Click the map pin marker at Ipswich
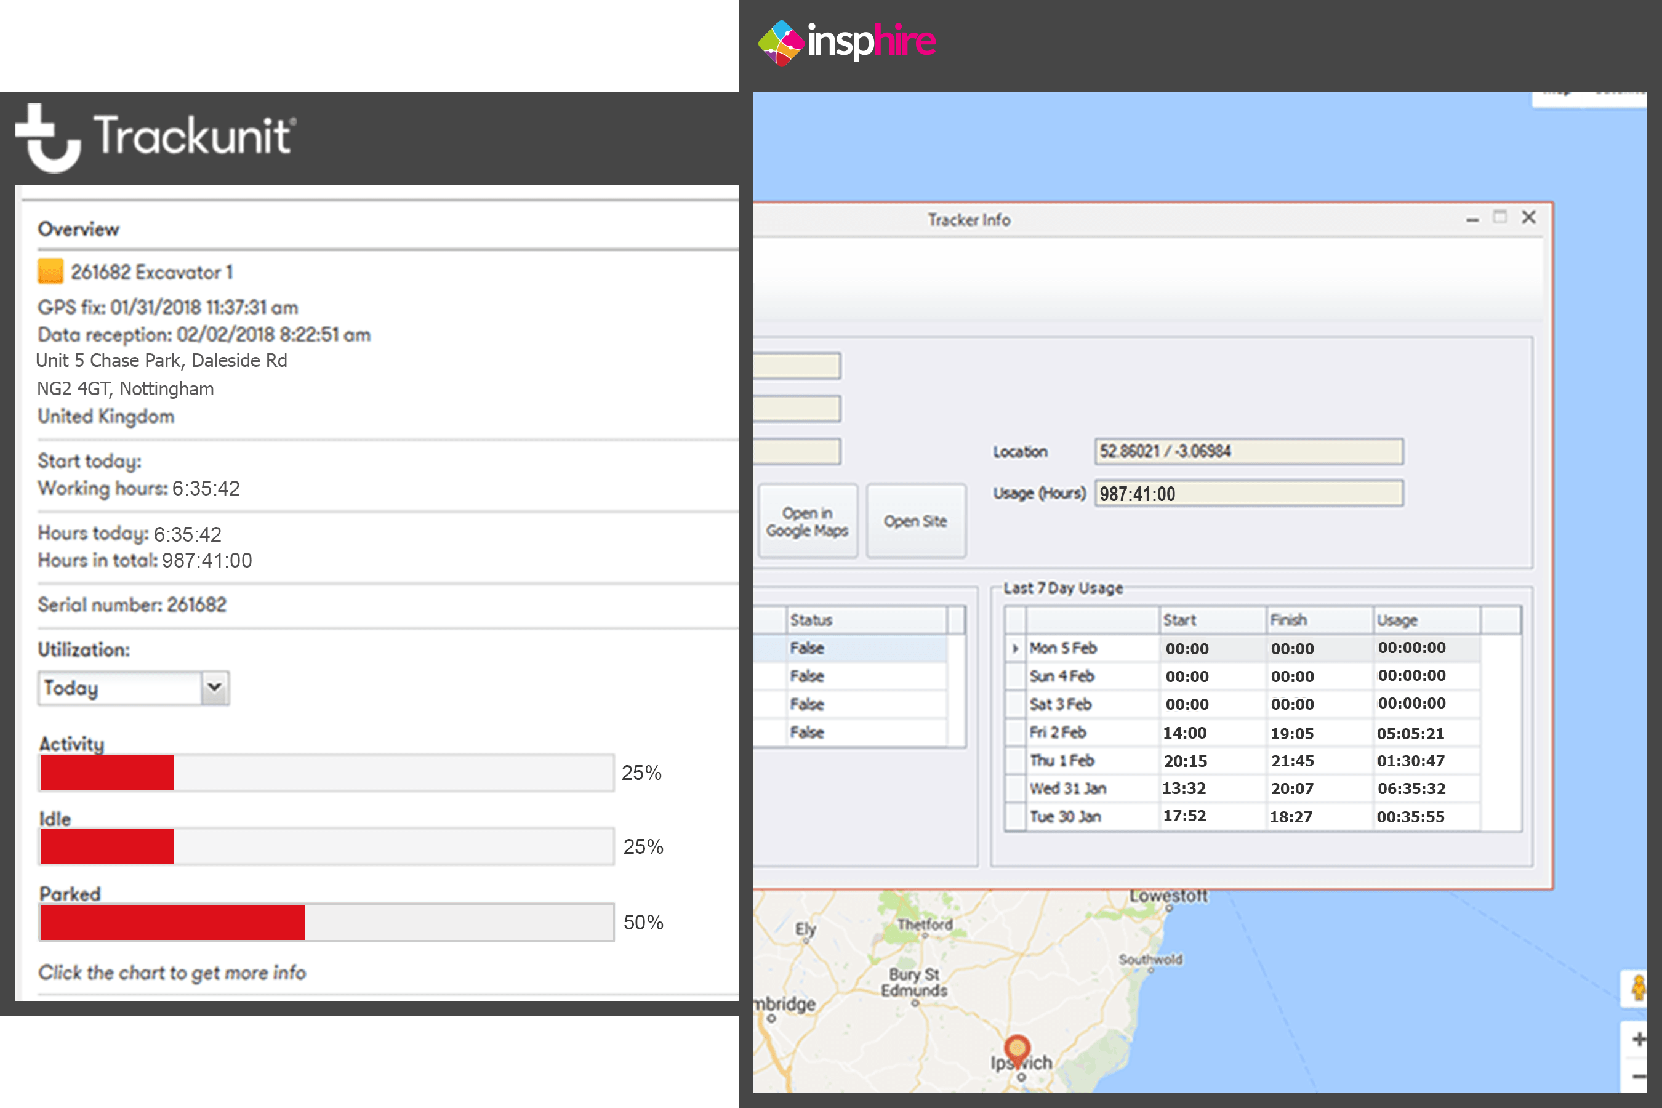Image resolution: width=1662 pixels, height=1108 pixels. coord(1017,1051)
